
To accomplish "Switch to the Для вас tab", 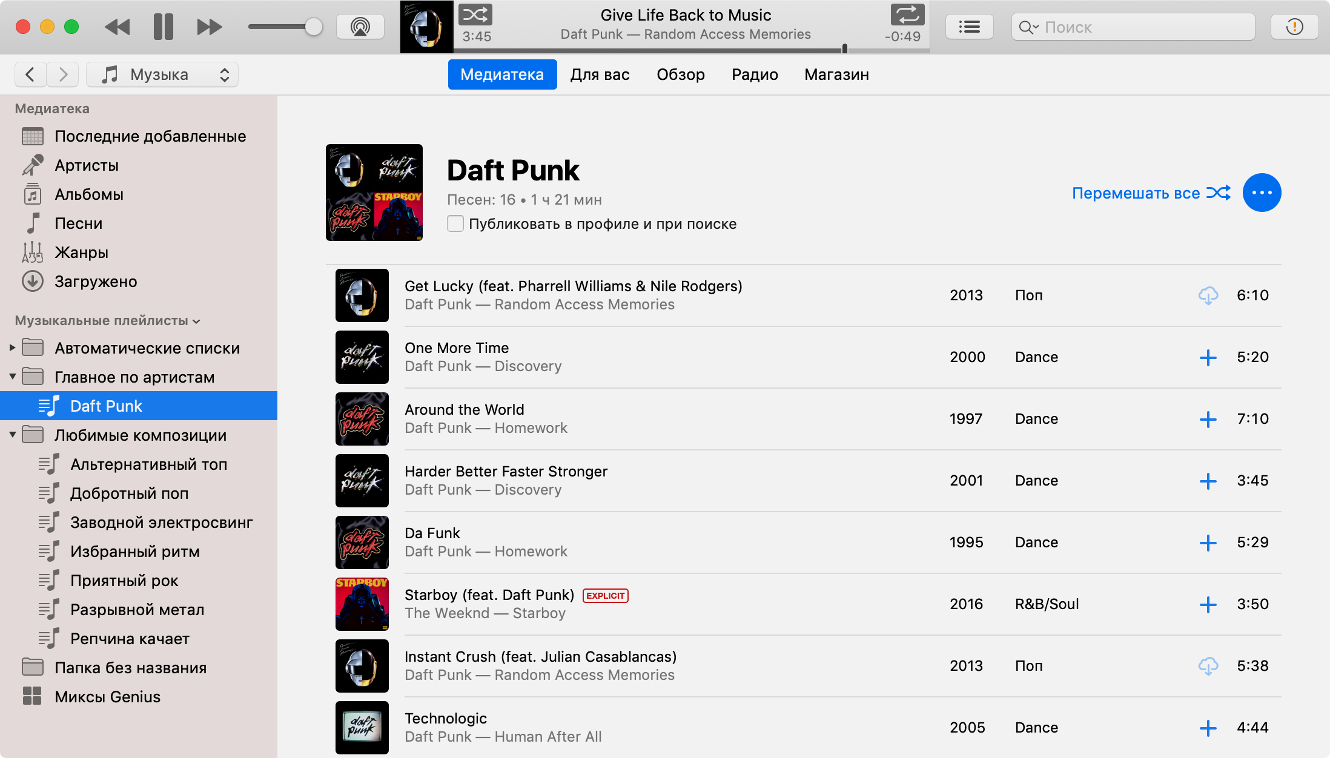I will click(x=600, y=74).
